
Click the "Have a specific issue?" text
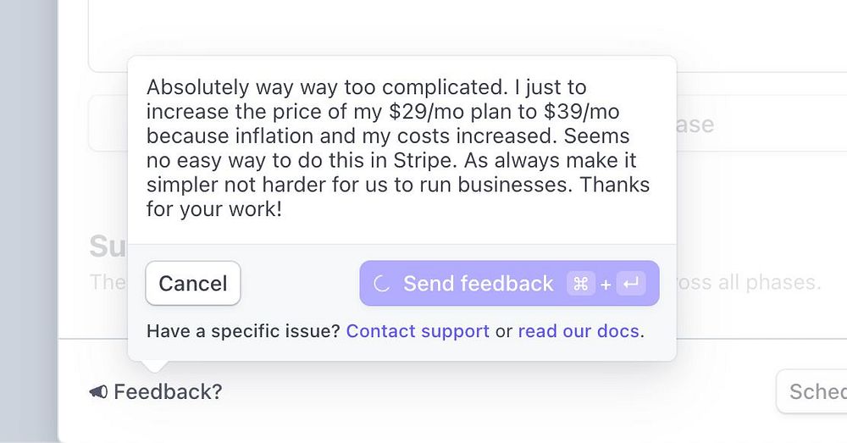click(x=243, y=330)
